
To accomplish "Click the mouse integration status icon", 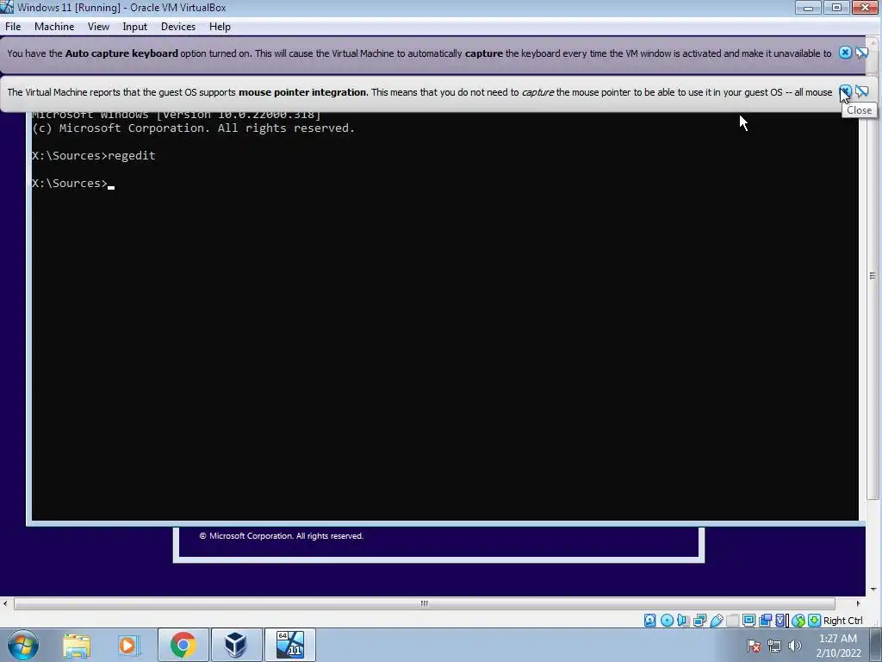I will [798, 621].
